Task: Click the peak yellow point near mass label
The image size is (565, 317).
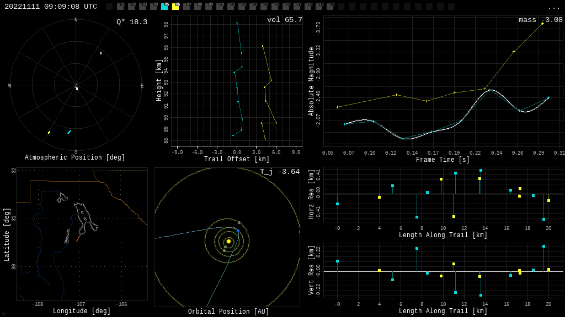Action: [542, 24]
